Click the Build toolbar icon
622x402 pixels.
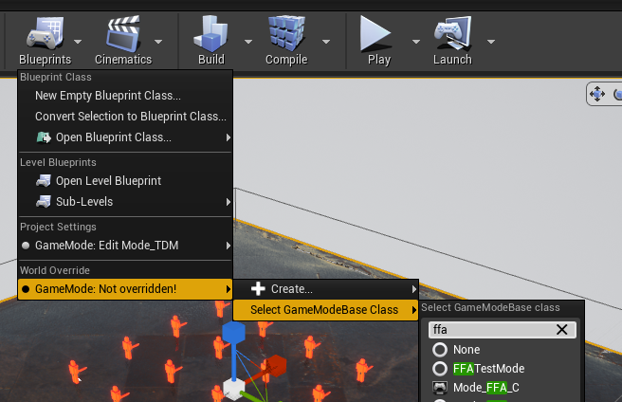click(x=210, y=34)
